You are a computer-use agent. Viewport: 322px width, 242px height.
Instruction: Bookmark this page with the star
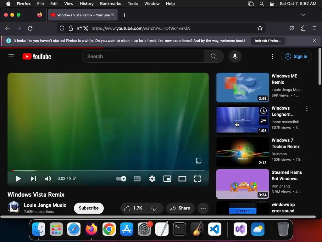pyautogui.click(x=260, y=28)
